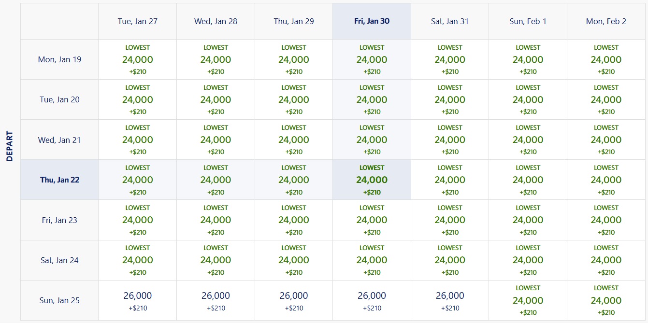Select the Mon, Feb 2 column header
648x323 pixels.
pyautogui.click(x=606, y=21)
